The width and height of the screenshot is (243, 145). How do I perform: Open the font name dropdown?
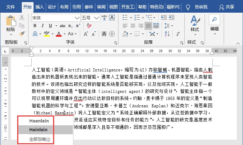[77, 18]
